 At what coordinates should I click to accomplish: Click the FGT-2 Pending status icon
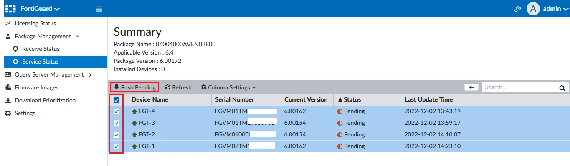tap(340, 135)
